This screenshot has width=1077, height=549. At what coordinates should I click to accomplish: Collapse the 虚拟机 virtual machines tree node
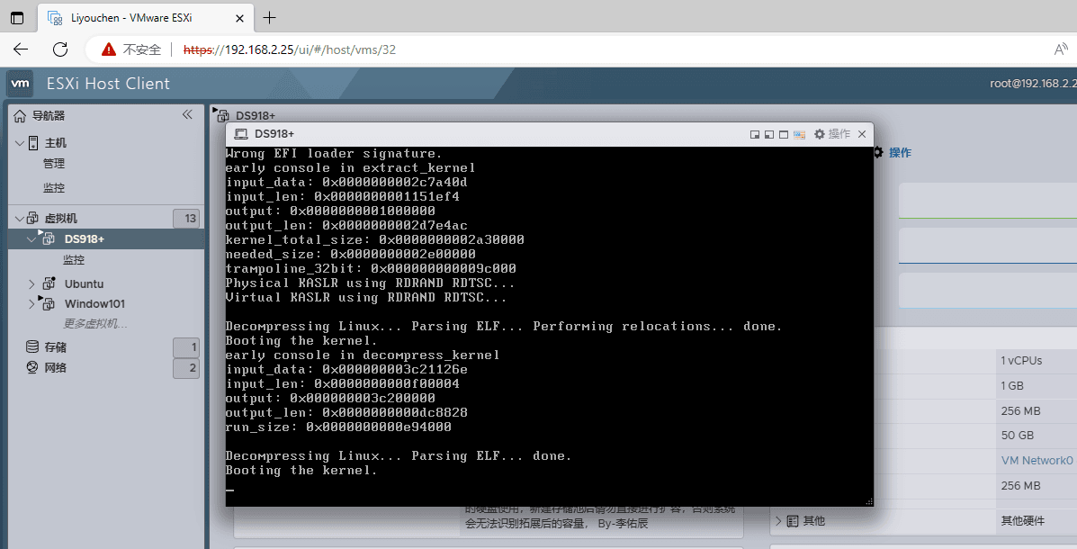click(20, 219)
